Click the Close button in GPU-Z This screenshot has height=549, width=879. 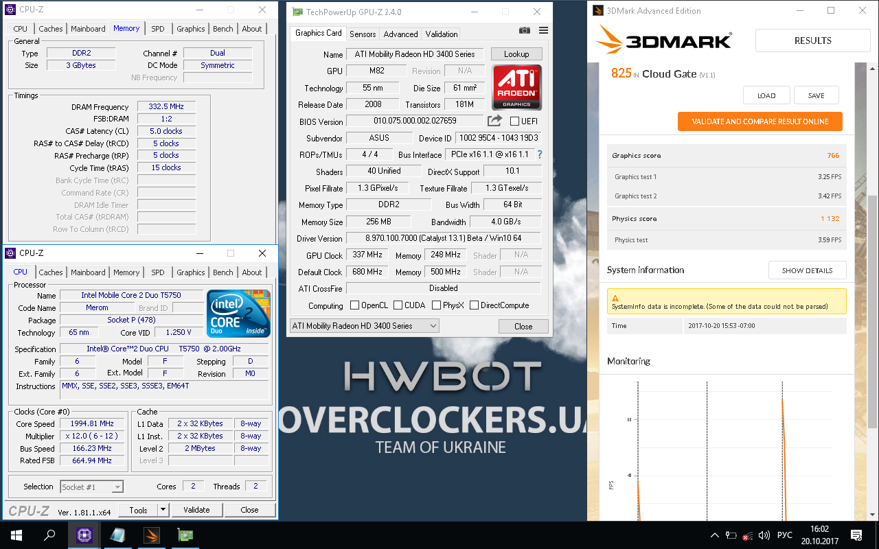tap(523, 327)
